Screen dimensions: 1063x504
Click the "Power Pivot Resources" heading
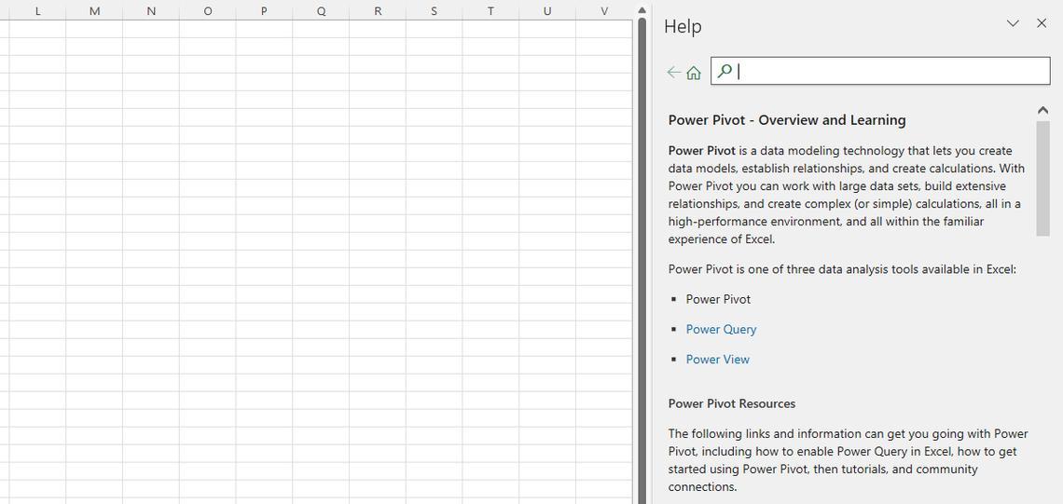731,403
